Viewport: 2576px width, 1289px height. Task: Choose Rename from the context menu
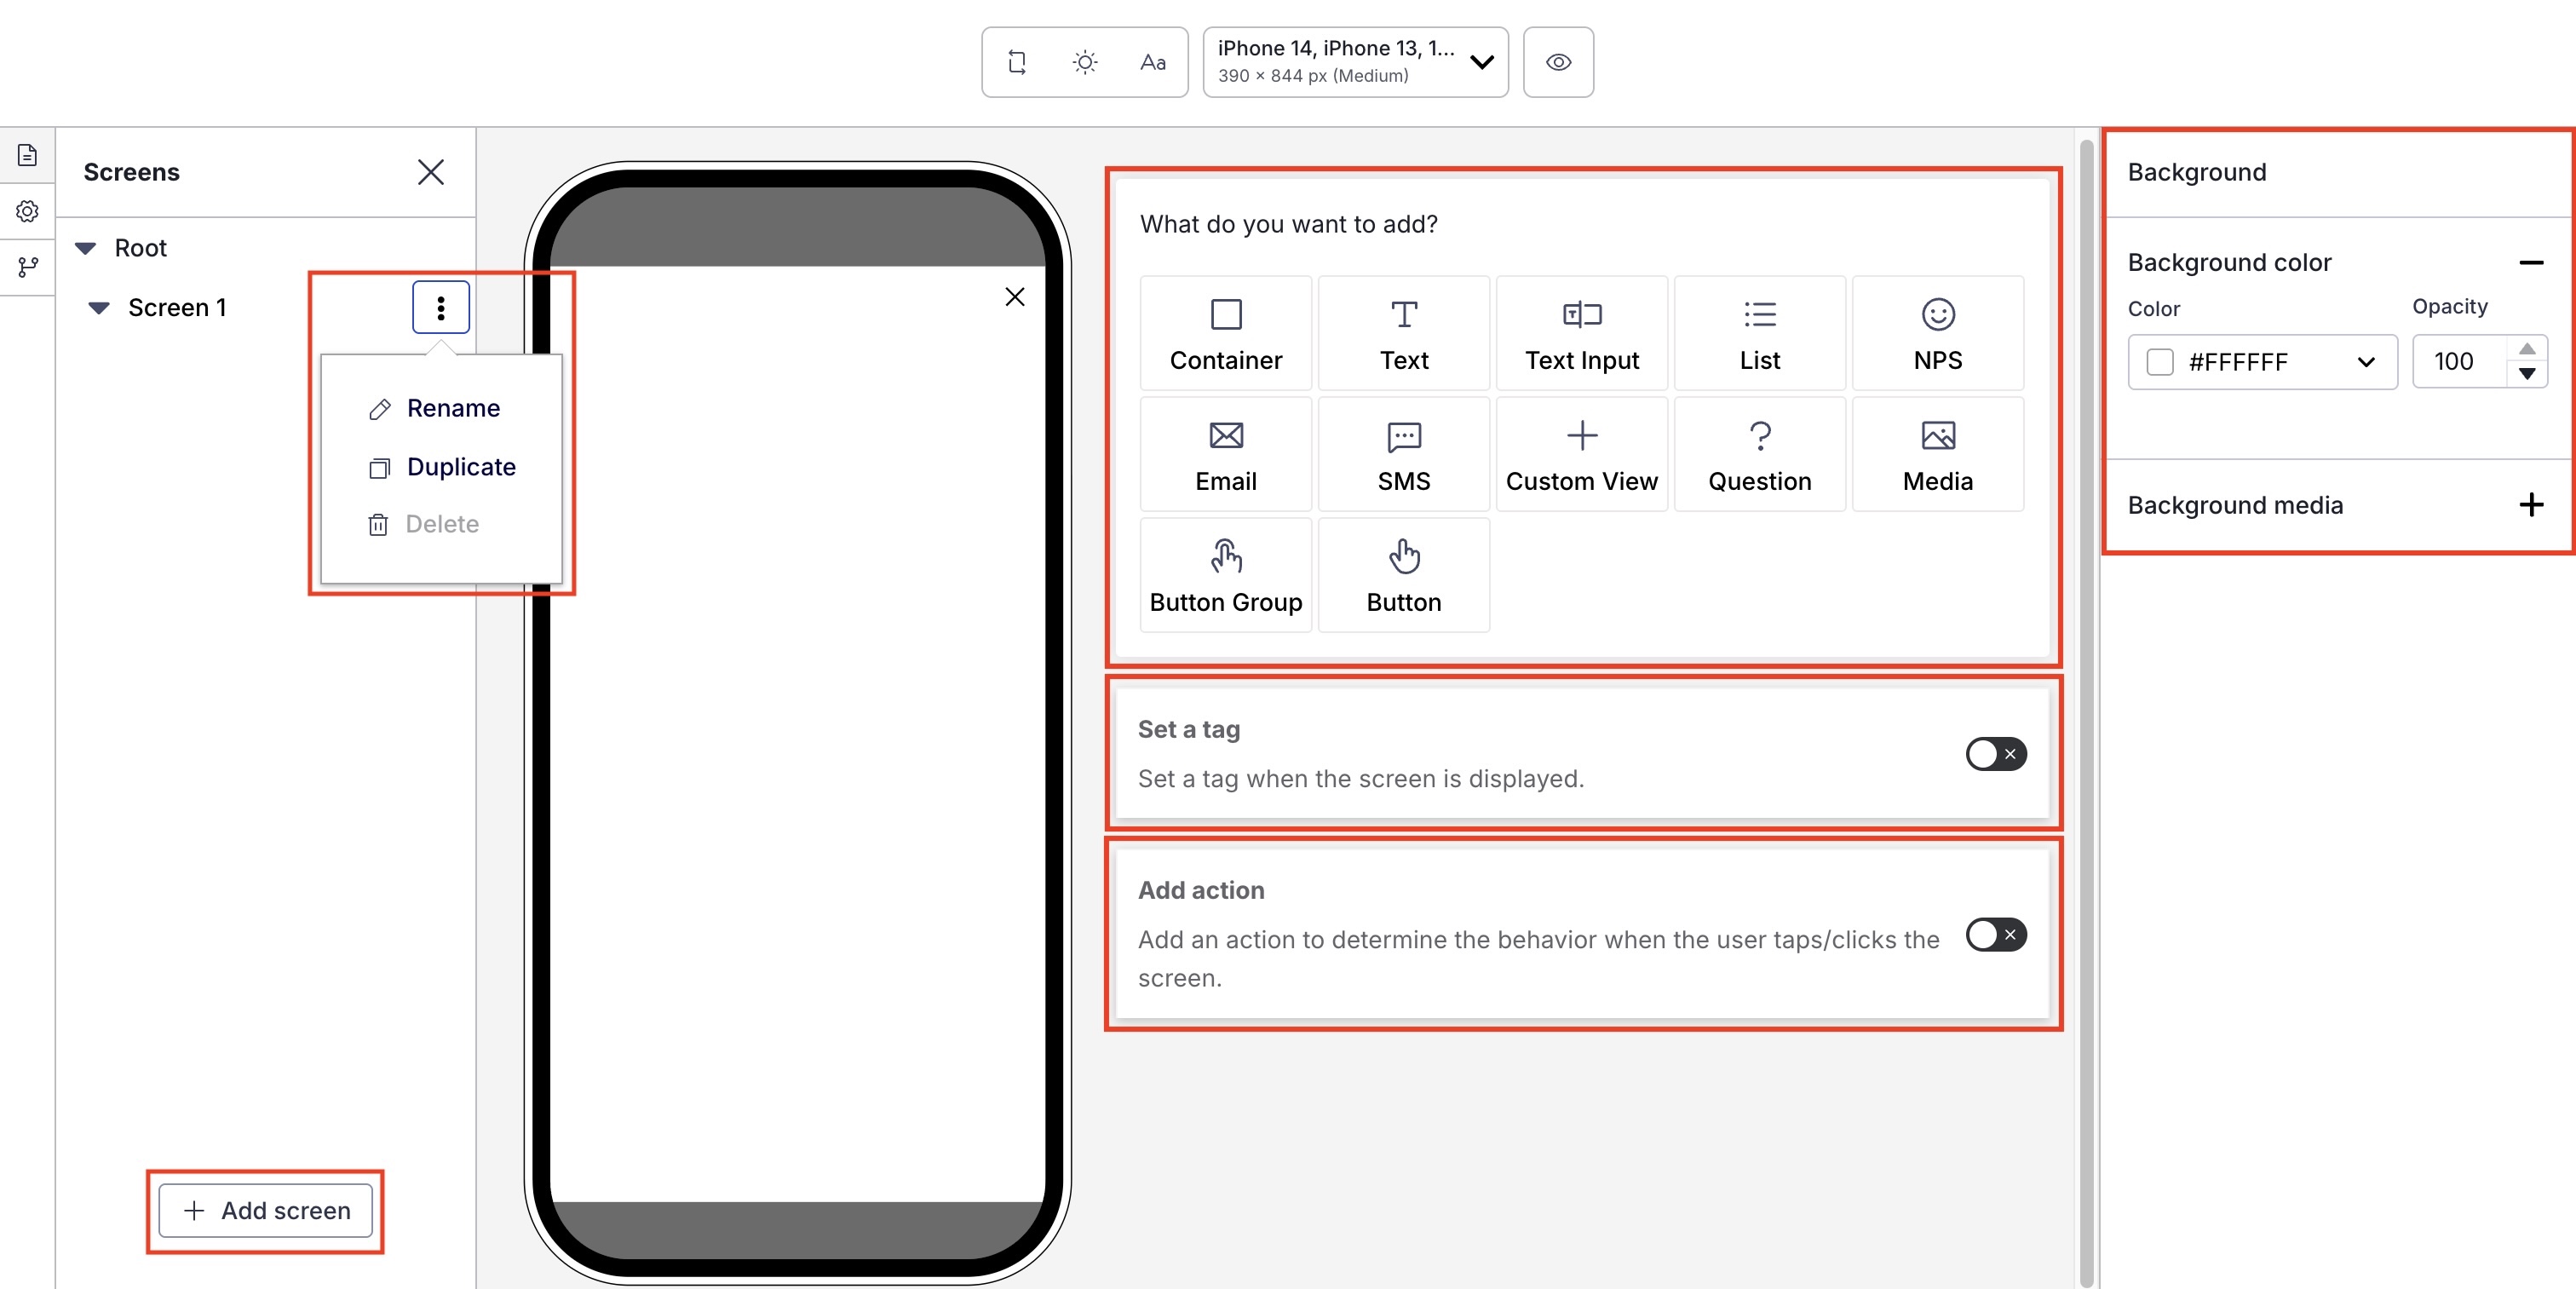point(452,408)
